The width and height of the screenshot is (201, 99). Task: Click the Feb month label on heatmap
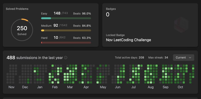point(55,87)
